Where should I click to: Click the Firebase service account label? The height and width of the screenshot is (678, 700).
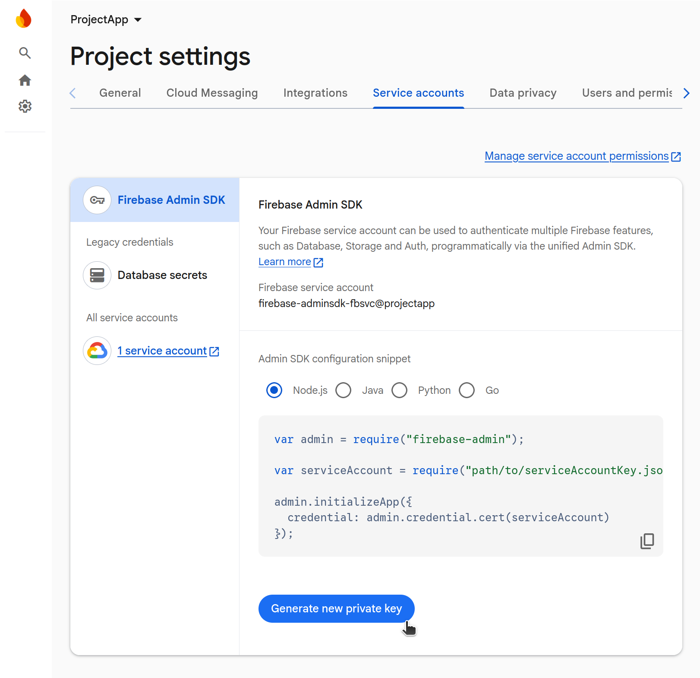[316, 288]
